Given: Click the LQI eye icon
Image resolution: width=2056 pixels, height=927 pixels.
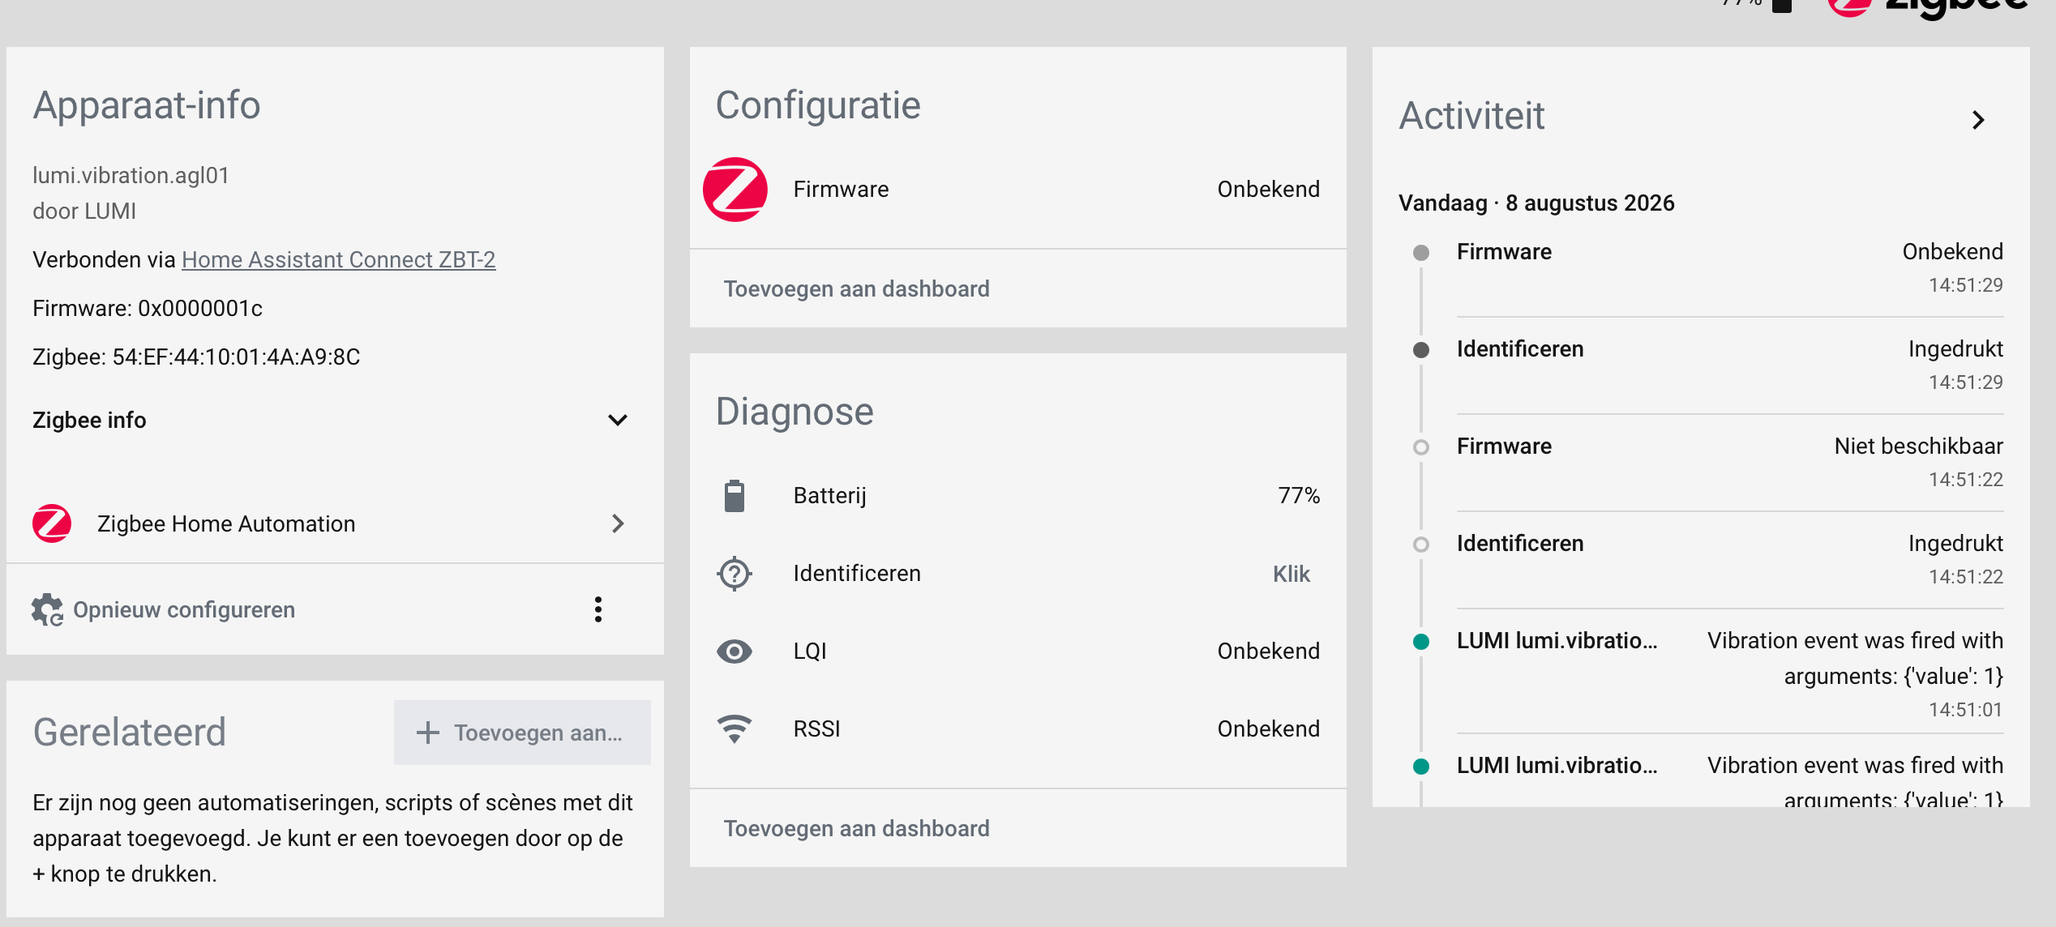Looking at the screenshot, I should [735, 651].
